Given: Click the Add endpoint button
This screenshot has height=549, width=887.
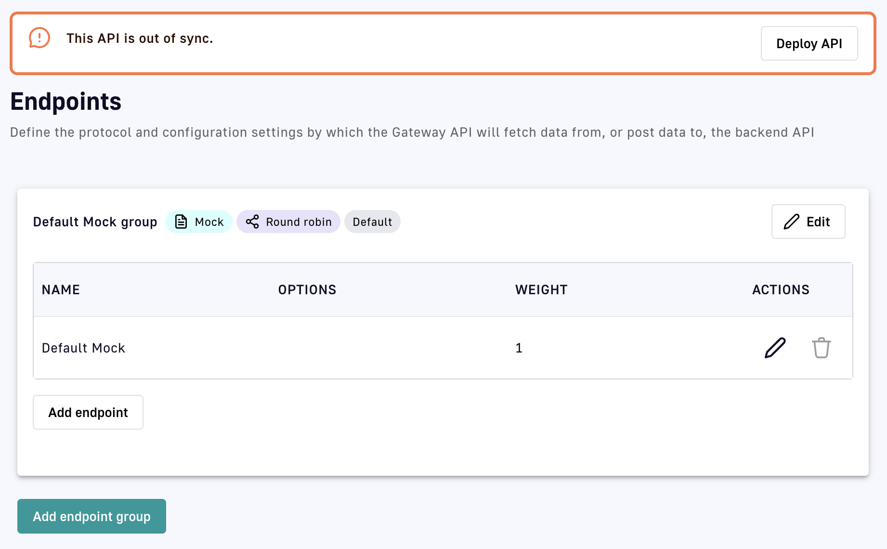Looking at the screenshot, I should click(x=88, y=412).
